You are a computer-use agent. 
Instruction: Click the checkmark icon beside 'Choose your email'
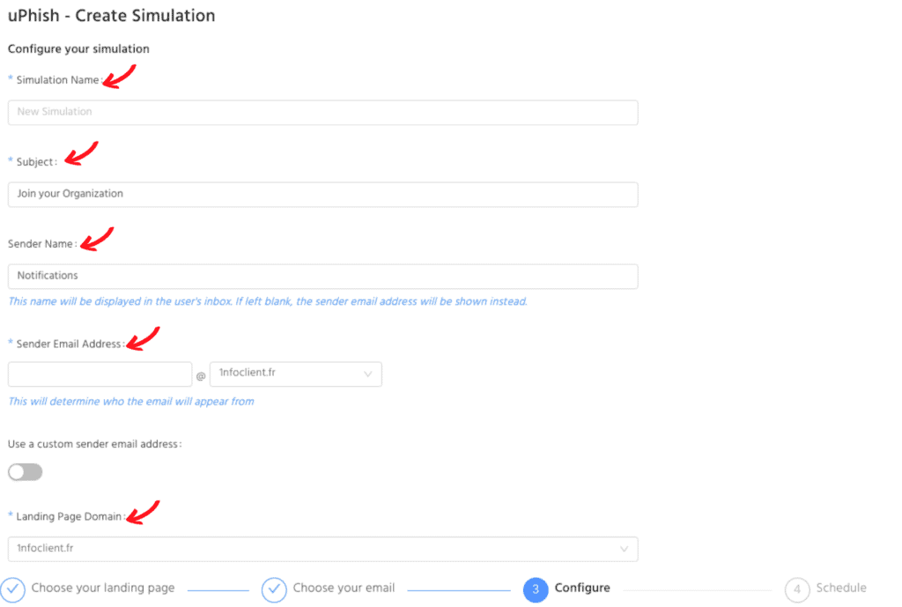coord(274,588)
